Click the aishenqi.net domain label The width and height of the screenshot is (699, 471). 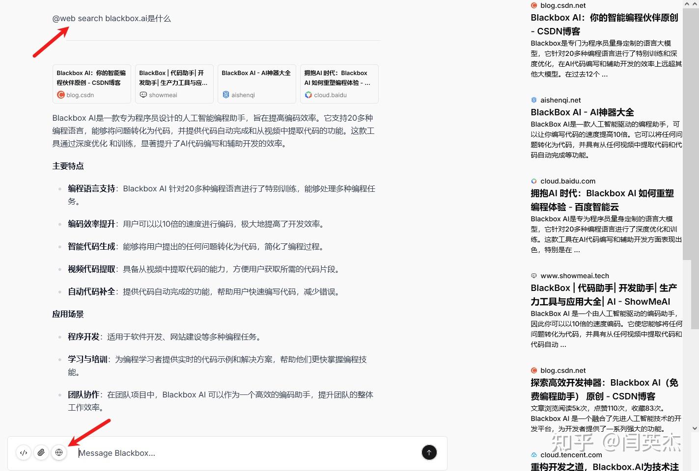[560, 100]
